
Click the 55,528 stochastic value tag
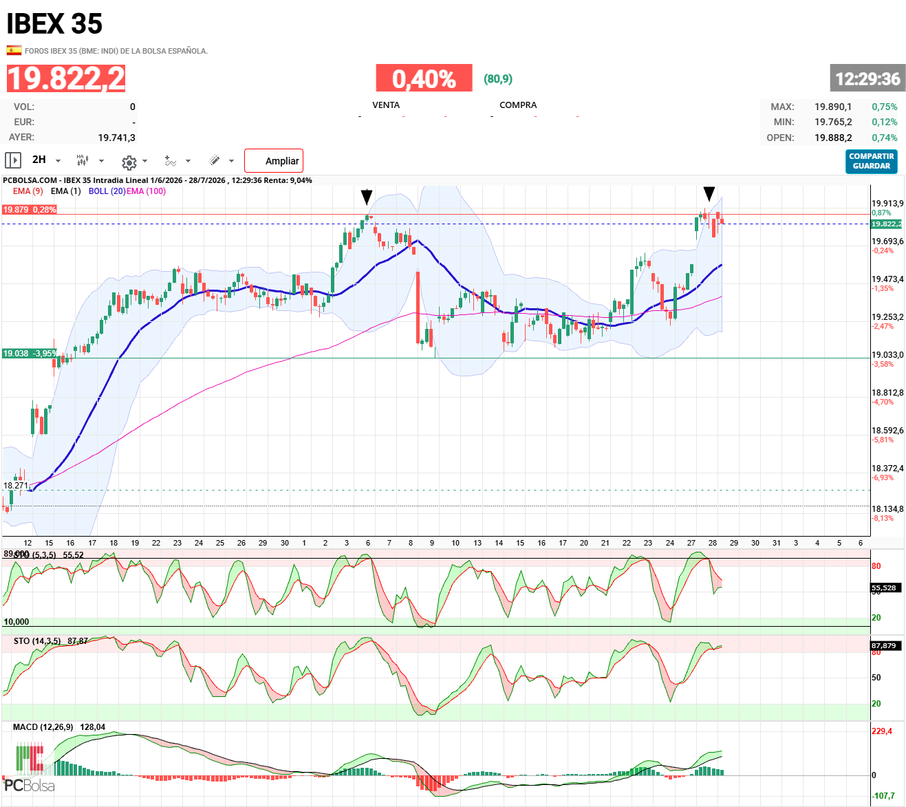pyautogui.click(x=884, y=588)
